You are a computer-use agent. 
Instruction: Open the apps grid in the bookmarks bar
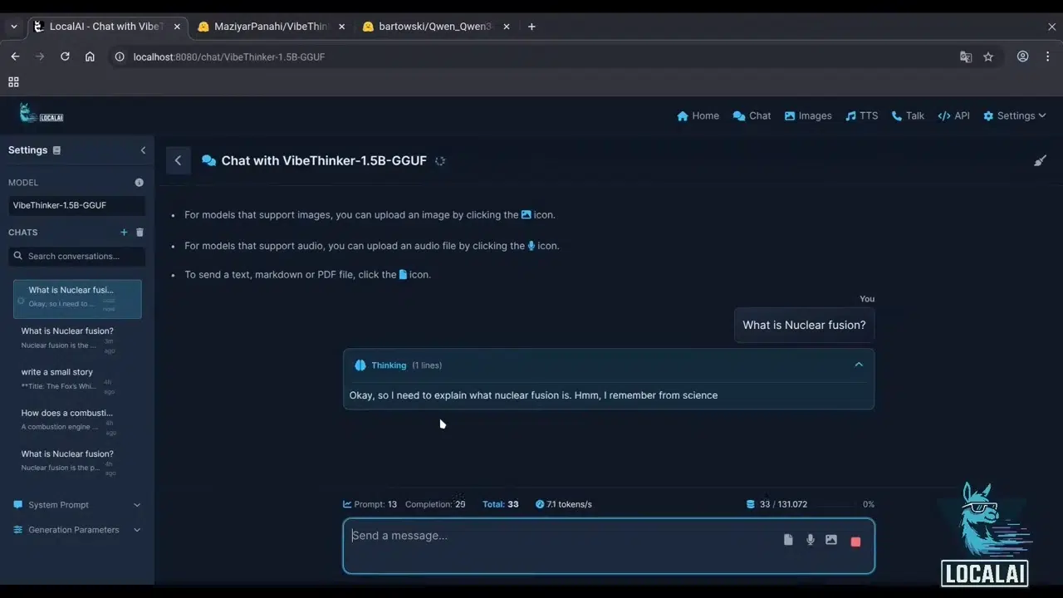13,81
